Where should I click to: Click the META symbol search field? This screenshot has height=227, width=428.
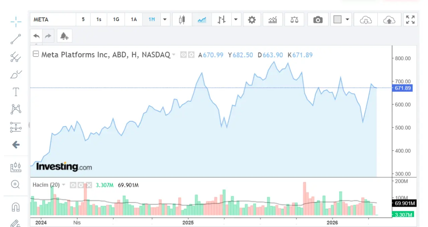(53, 20)
